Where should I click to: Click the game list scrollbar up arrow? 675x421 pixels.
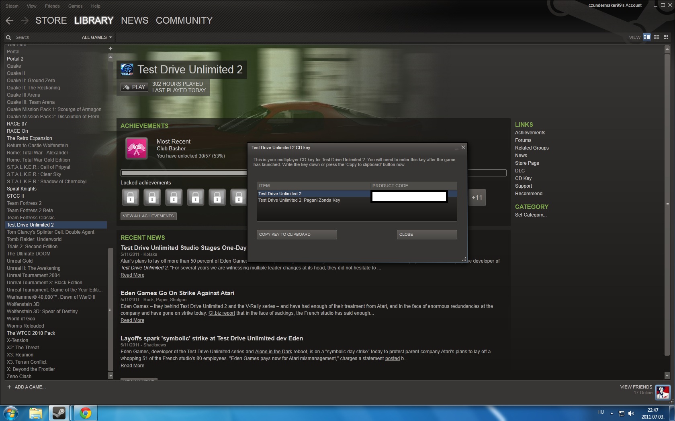[110, 57]
